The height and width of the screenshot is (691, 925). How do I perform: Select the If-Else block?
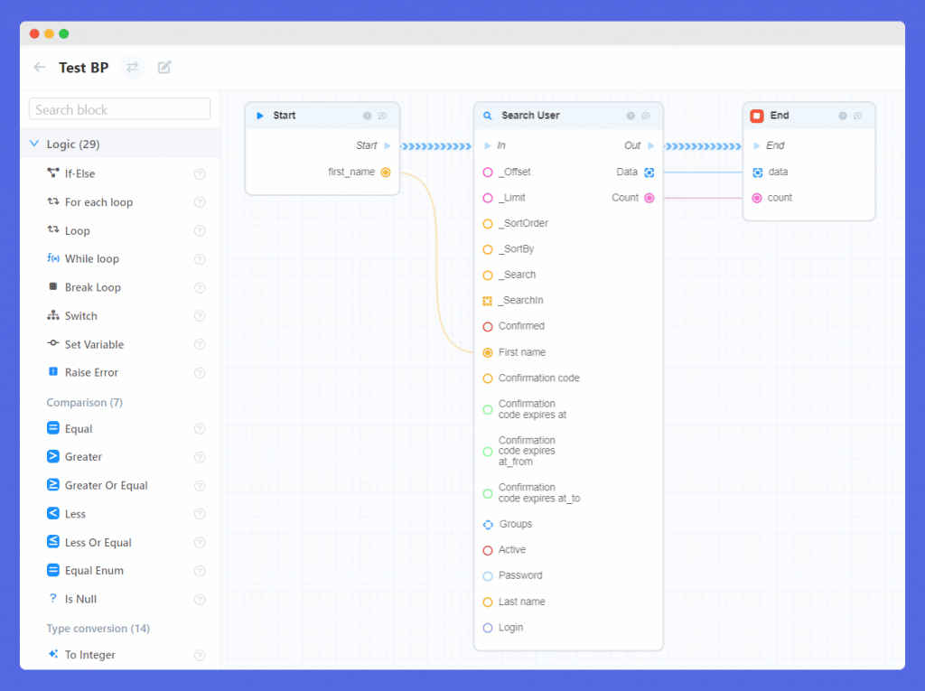point(79,173)
